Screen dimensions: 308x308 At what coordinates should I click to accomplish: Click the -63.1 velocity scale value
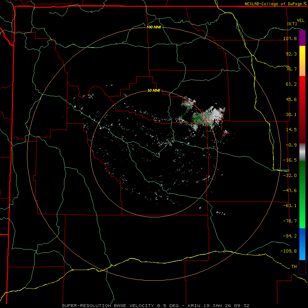290,206
